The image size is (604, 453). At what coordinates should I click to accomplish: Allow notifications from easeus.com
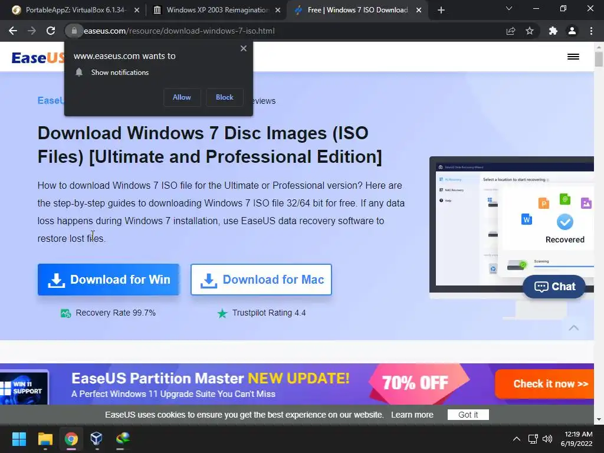(182, 97)
